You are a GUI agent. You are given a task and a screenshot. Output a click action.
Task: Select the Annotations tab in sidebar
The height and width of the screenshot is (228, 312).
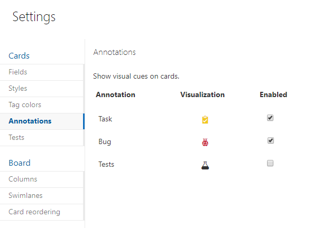pyautogui.click(x=42, y=121)
